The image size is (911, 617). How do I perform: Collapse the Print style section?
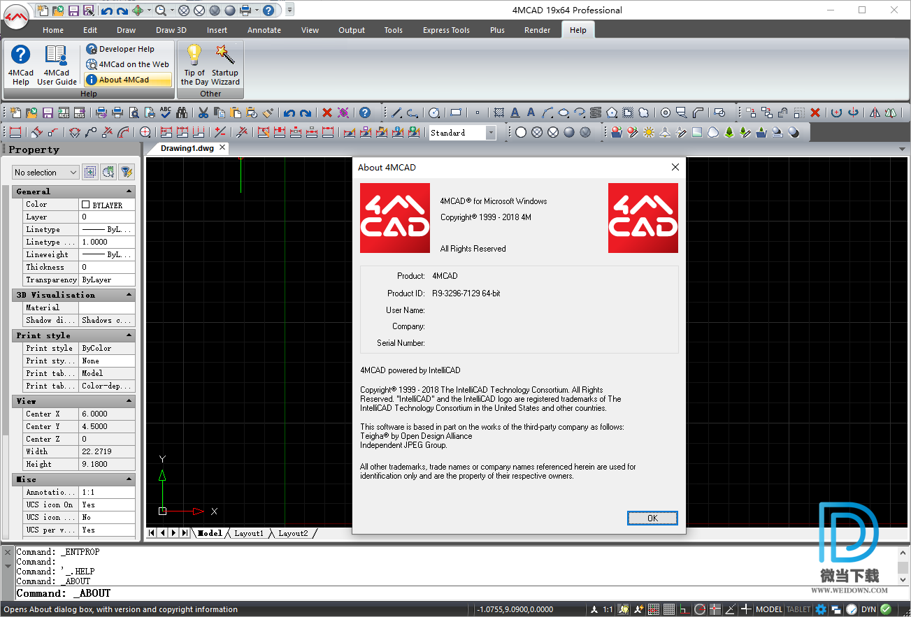tap(129, 335)
